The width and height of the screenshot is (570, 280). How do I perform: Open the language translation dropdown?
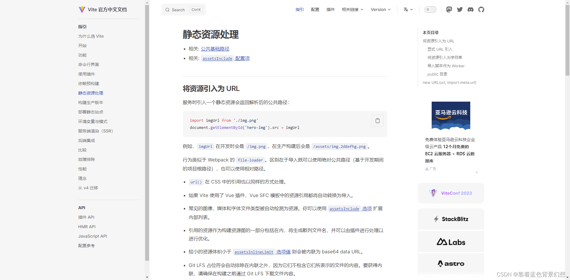(408, 9)
